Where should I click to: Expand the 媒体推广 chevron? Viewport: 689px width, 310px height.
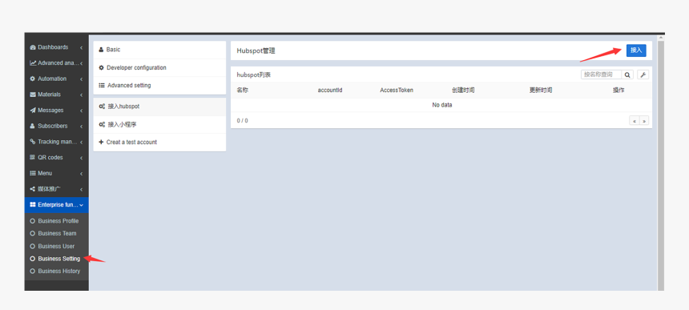81,189
